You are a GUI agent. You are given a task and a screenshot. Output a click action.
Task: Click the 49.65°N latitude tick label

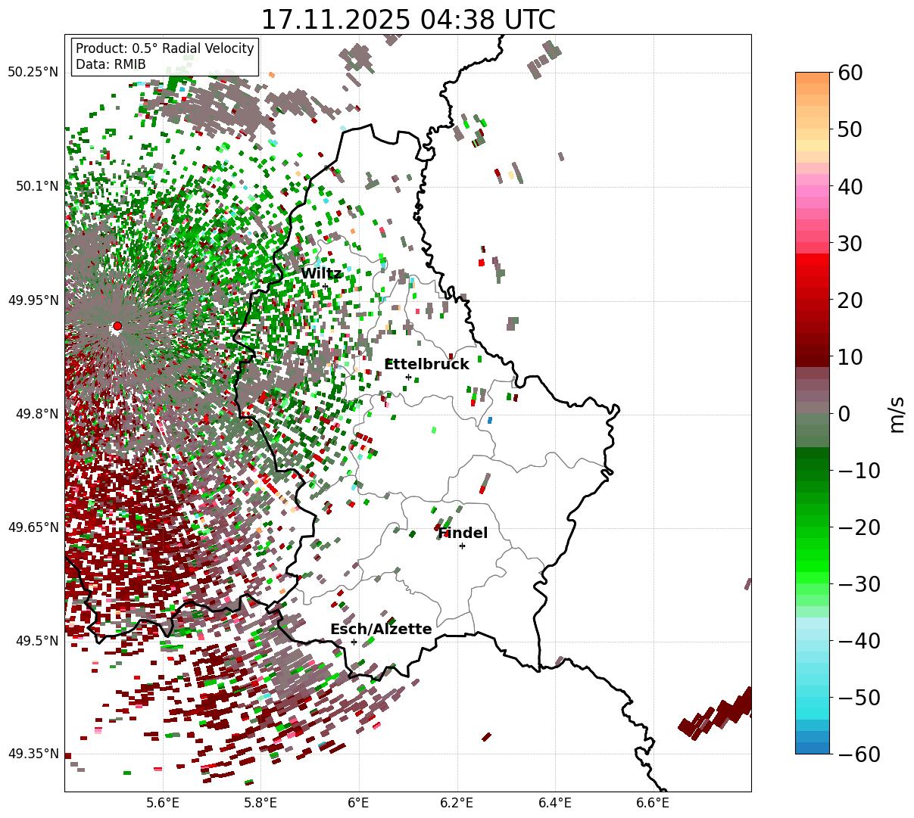tap(33, 527)
